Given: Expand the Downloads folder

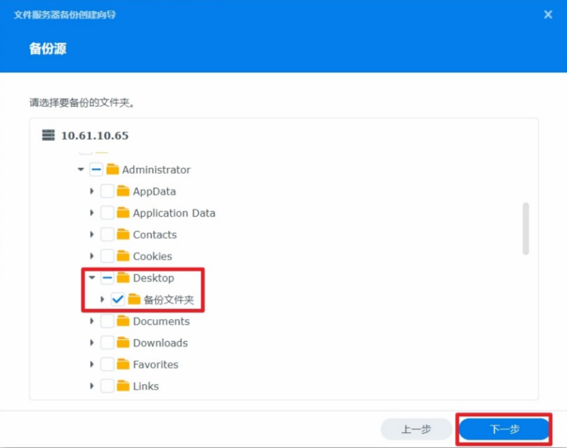Looking at the screenshot, I should 92,343.
